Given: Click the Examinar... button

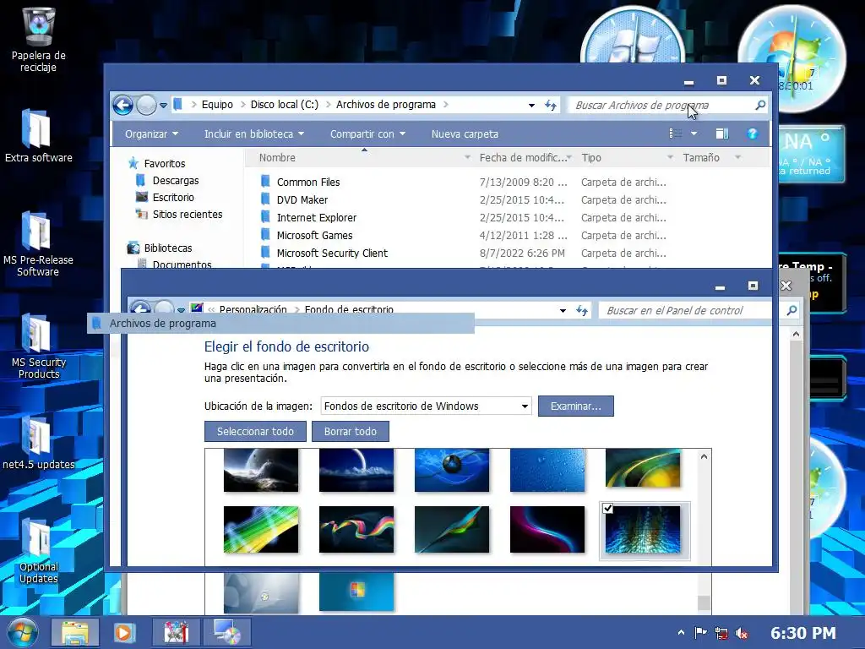Looking at the screenshot, I should (x=576, y=406).
